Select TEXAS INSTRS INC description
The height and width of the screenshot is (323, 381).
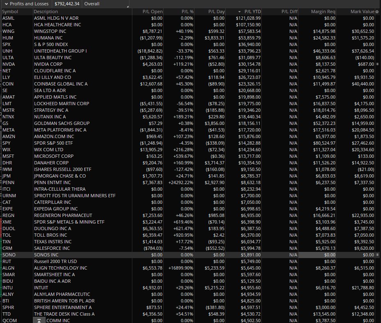tap(53, 242)
